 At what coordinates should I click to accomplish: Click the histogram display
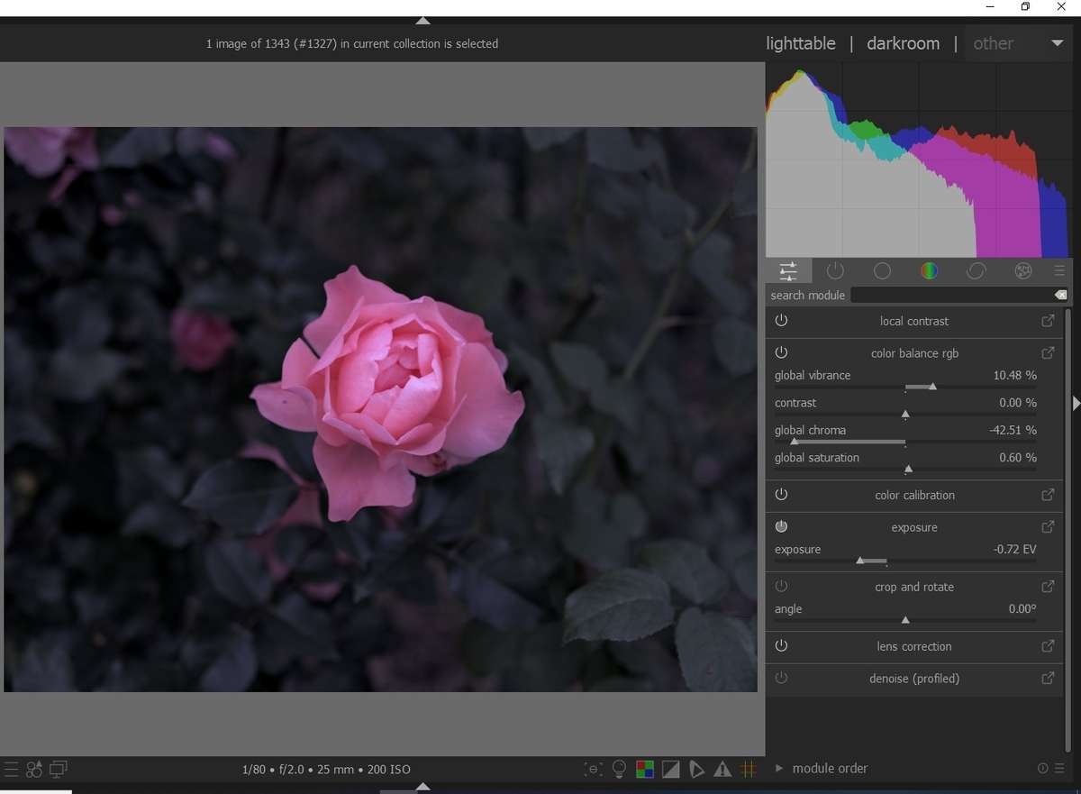click(917, 160)
